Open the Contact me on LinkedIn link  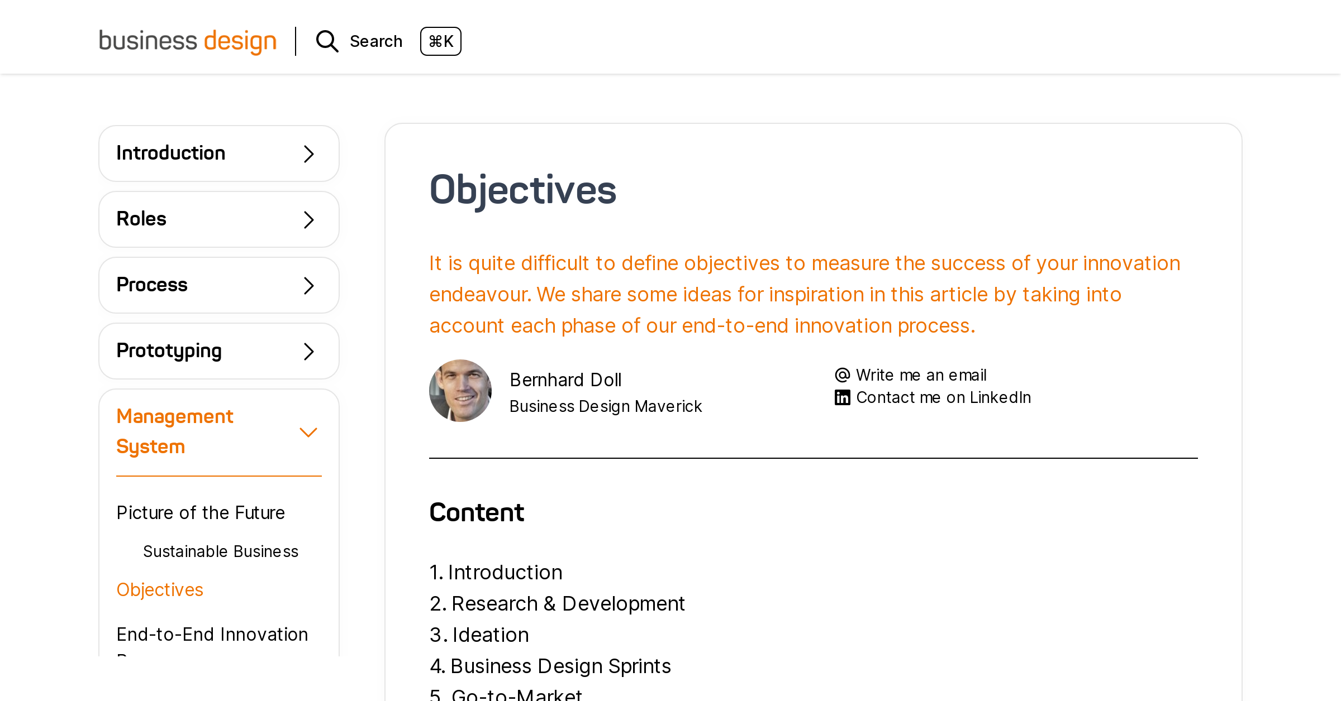(x=943, y=397)
